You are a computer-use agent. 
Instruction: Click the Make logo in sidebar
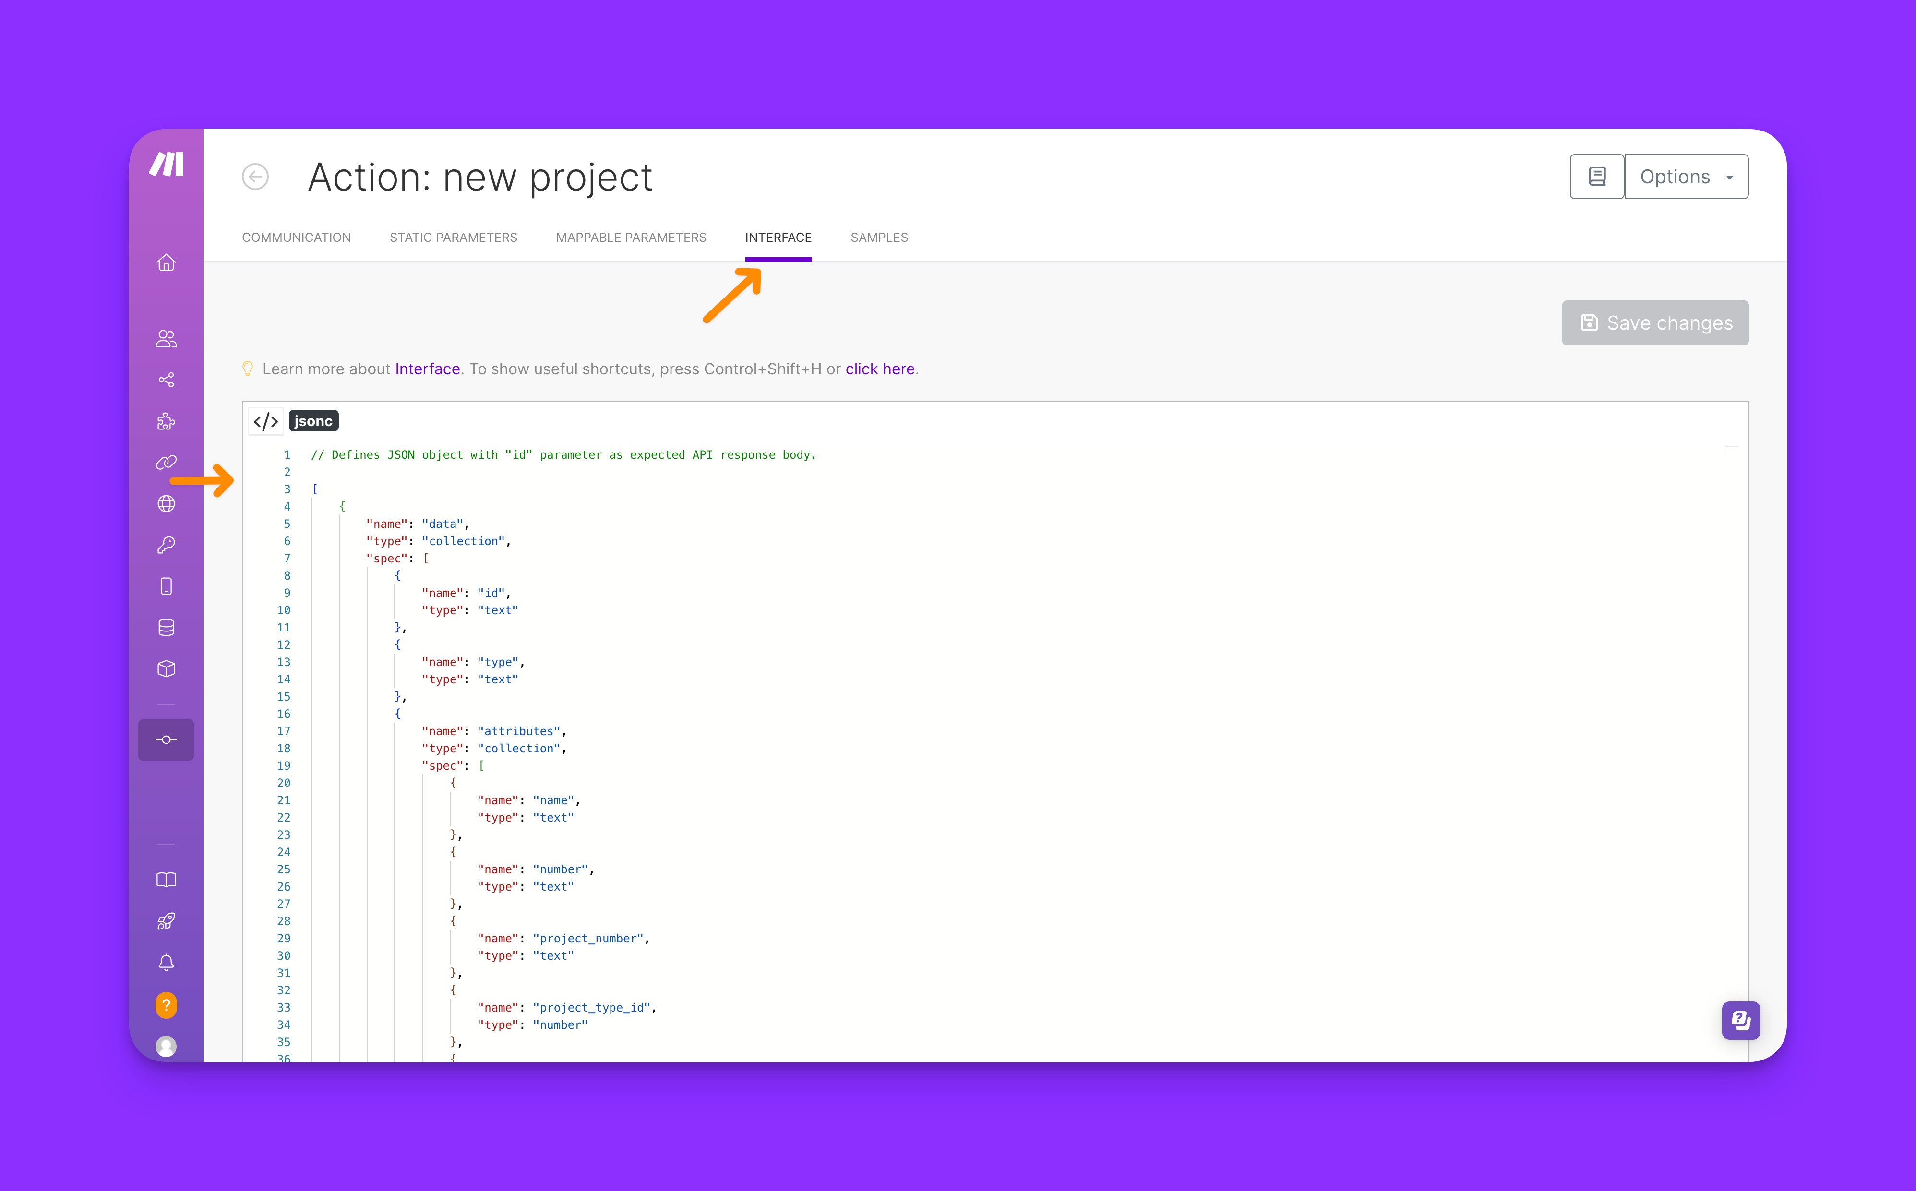tap(166, 165)
